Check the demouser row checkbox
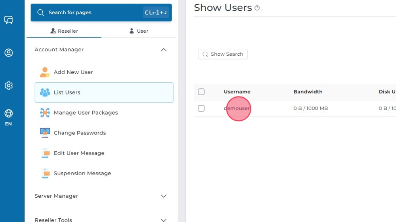 pyautogui.click(x=201, y=108)
